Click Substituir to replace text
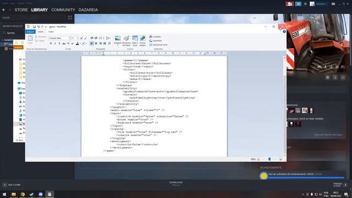The width and height of the screenshot is (352, 198). pyautogui.click(x=156, y=41)
